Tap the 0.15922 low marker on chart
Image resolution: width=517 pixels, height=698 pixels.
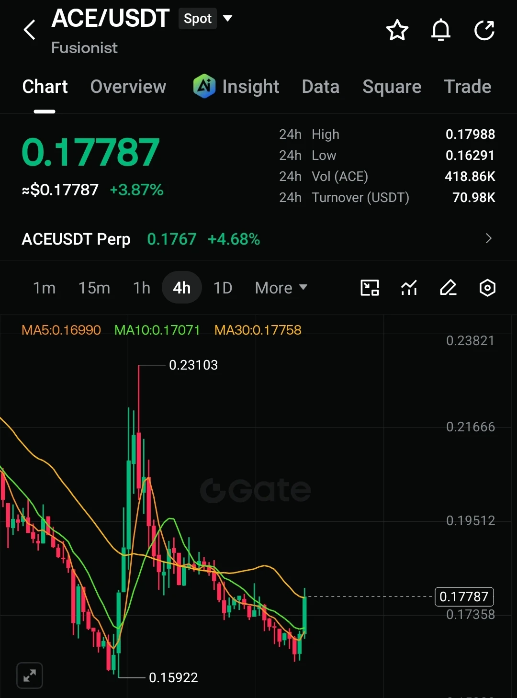click(173, 677)
